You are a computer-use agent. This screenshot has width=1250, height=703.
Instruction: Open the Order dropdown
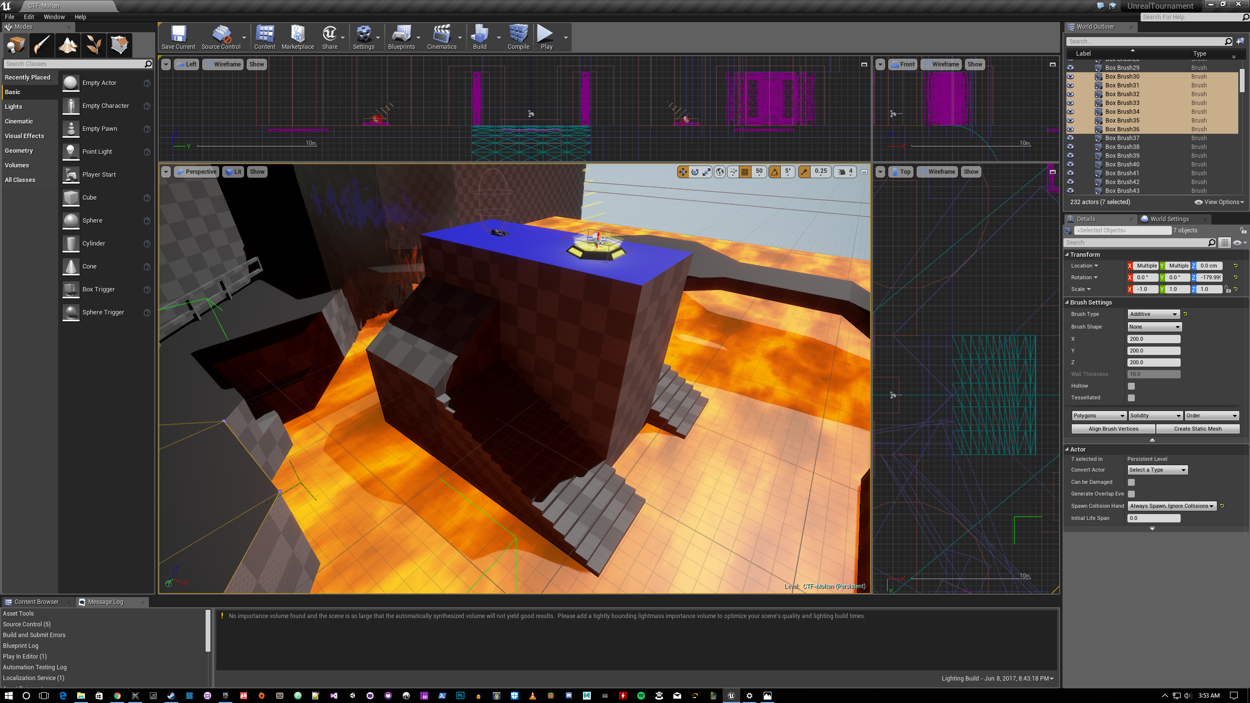[1212, 416]
